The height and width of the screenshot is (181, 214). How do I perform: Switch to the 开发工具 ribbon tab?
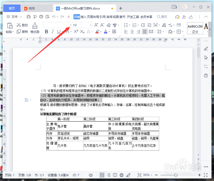133,17
